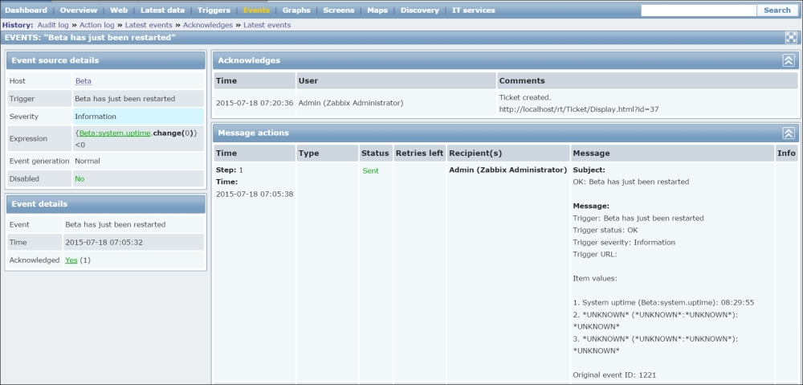
Task: Select the Graphs tab
Action: click(x=296, y=10)
